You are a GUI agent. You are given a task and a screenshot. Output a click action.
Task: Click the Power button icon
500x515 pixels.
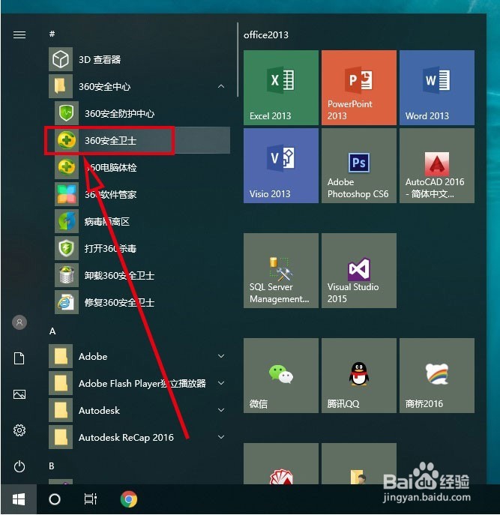pos(19,466)
